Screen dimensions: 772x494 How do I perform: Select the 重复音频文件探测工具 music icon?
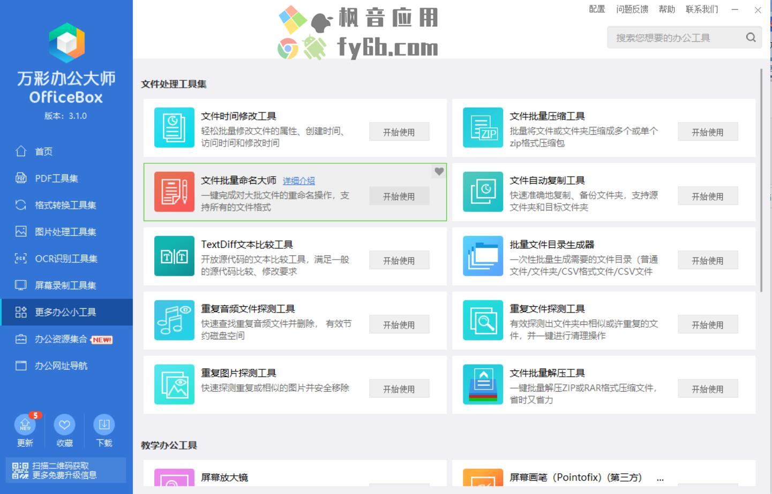tap(174, 320)
